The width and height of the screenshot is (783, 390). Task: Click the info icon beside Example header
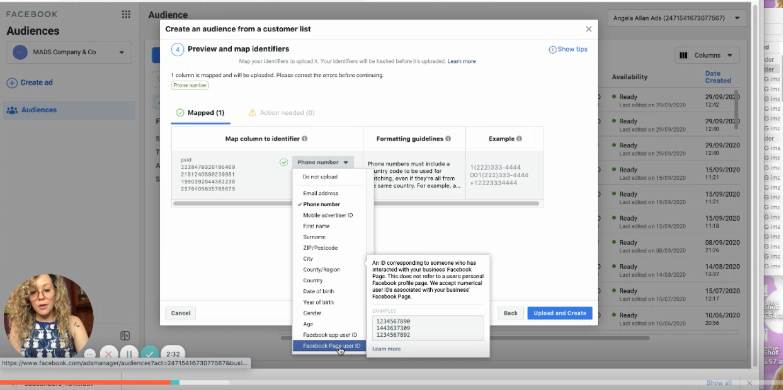[x=519, y=139]
